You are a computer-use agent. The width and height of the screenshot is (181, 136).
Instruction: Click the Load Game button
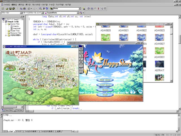click(105, 85)
